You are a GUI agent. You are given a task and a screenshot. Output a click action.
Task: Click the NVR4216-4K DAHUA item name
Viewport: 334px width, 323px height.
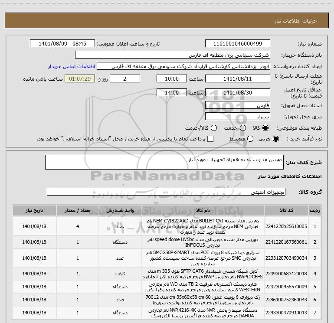pos(203,313)
